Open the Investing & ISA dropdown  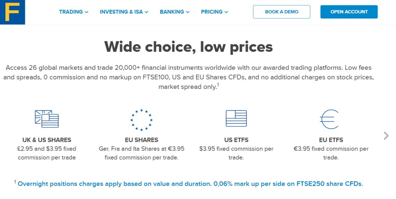(x=124, y=12)
